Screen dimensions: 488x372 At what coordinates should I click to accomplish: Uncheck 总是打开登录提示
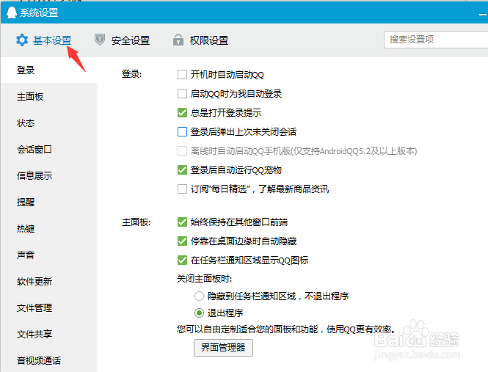[x=182, y=113]
